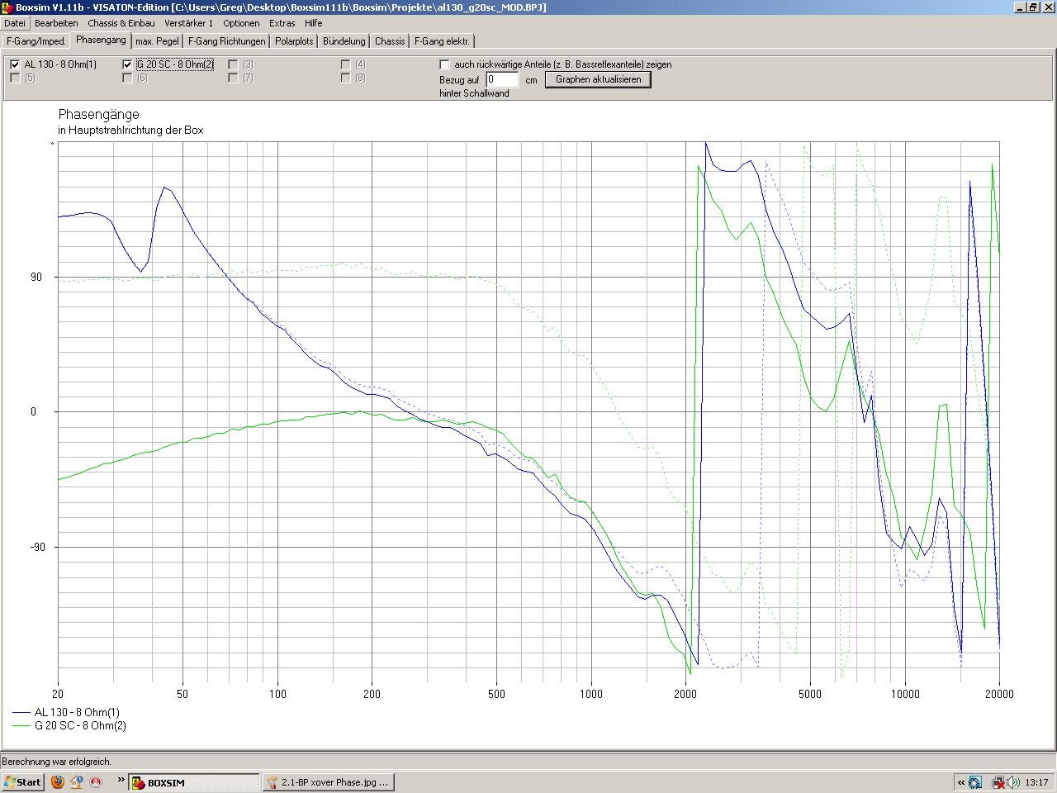1057x793 pixels.
Task: Expand hidden quick launch items chevron
Action: pyautogui.click(x=121, y=779)
